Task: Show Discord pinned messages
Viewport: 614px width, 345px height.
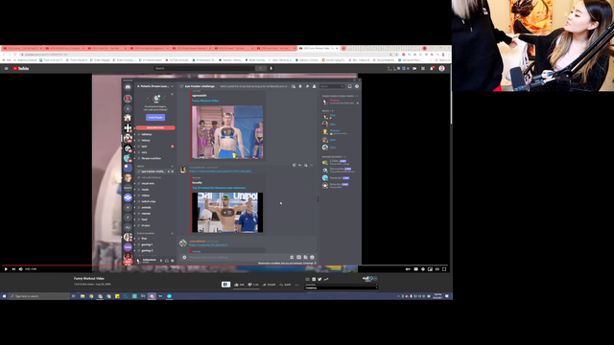Action: coord(307,86)
